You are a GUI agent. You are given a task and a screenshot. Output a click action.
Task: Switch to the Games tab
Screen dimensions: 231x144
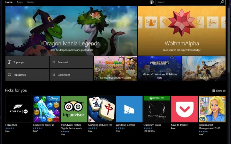(30, 2)
